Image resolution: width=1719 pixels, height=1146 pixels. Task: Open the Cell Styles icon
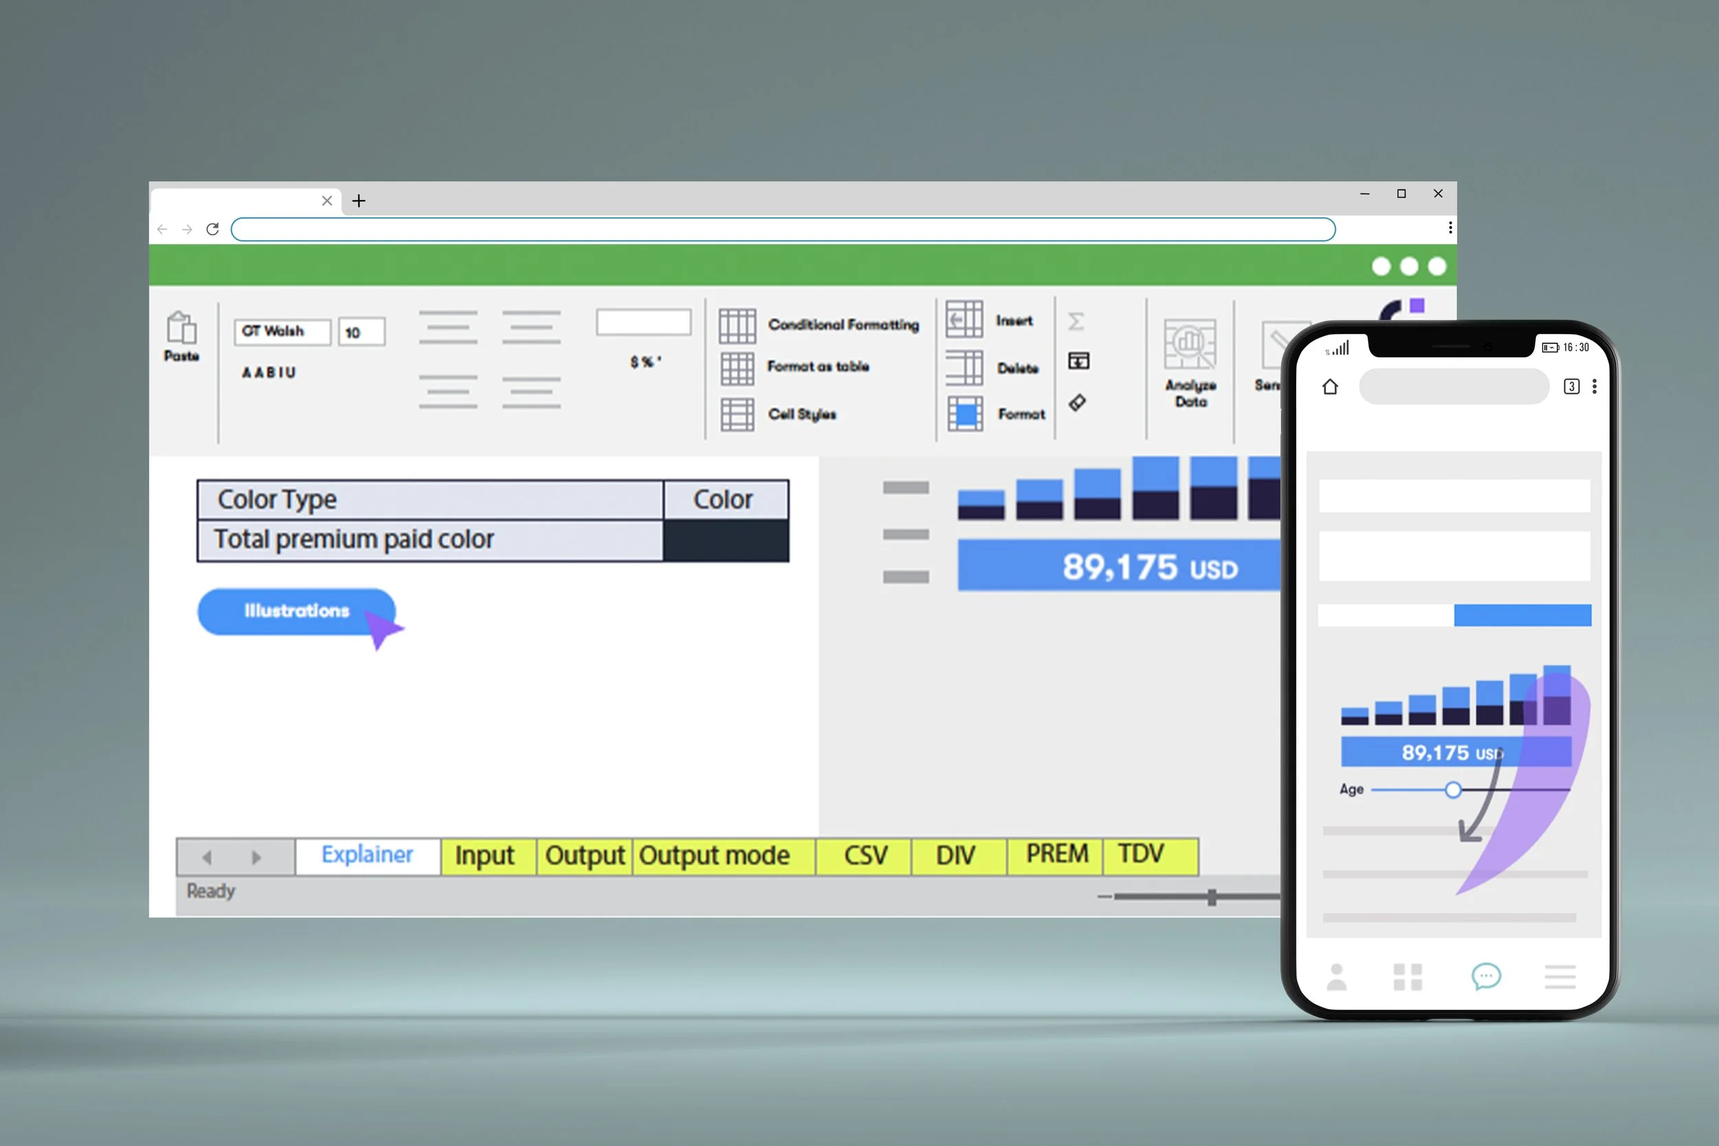pos(736,415)
